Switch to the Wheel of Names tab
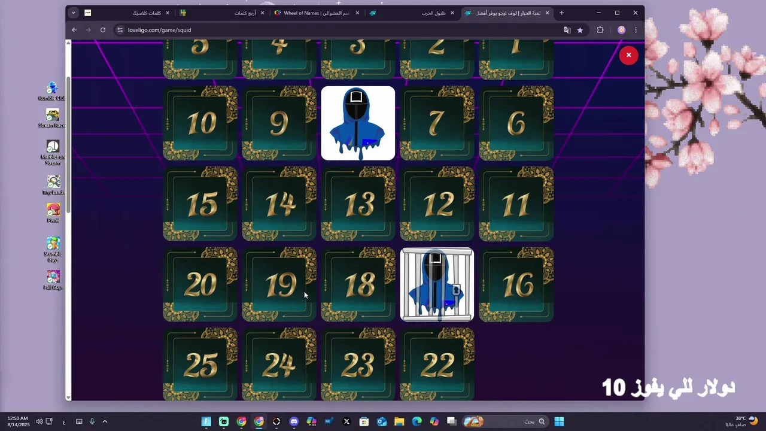The image size is (766, 431). (317, 13)
